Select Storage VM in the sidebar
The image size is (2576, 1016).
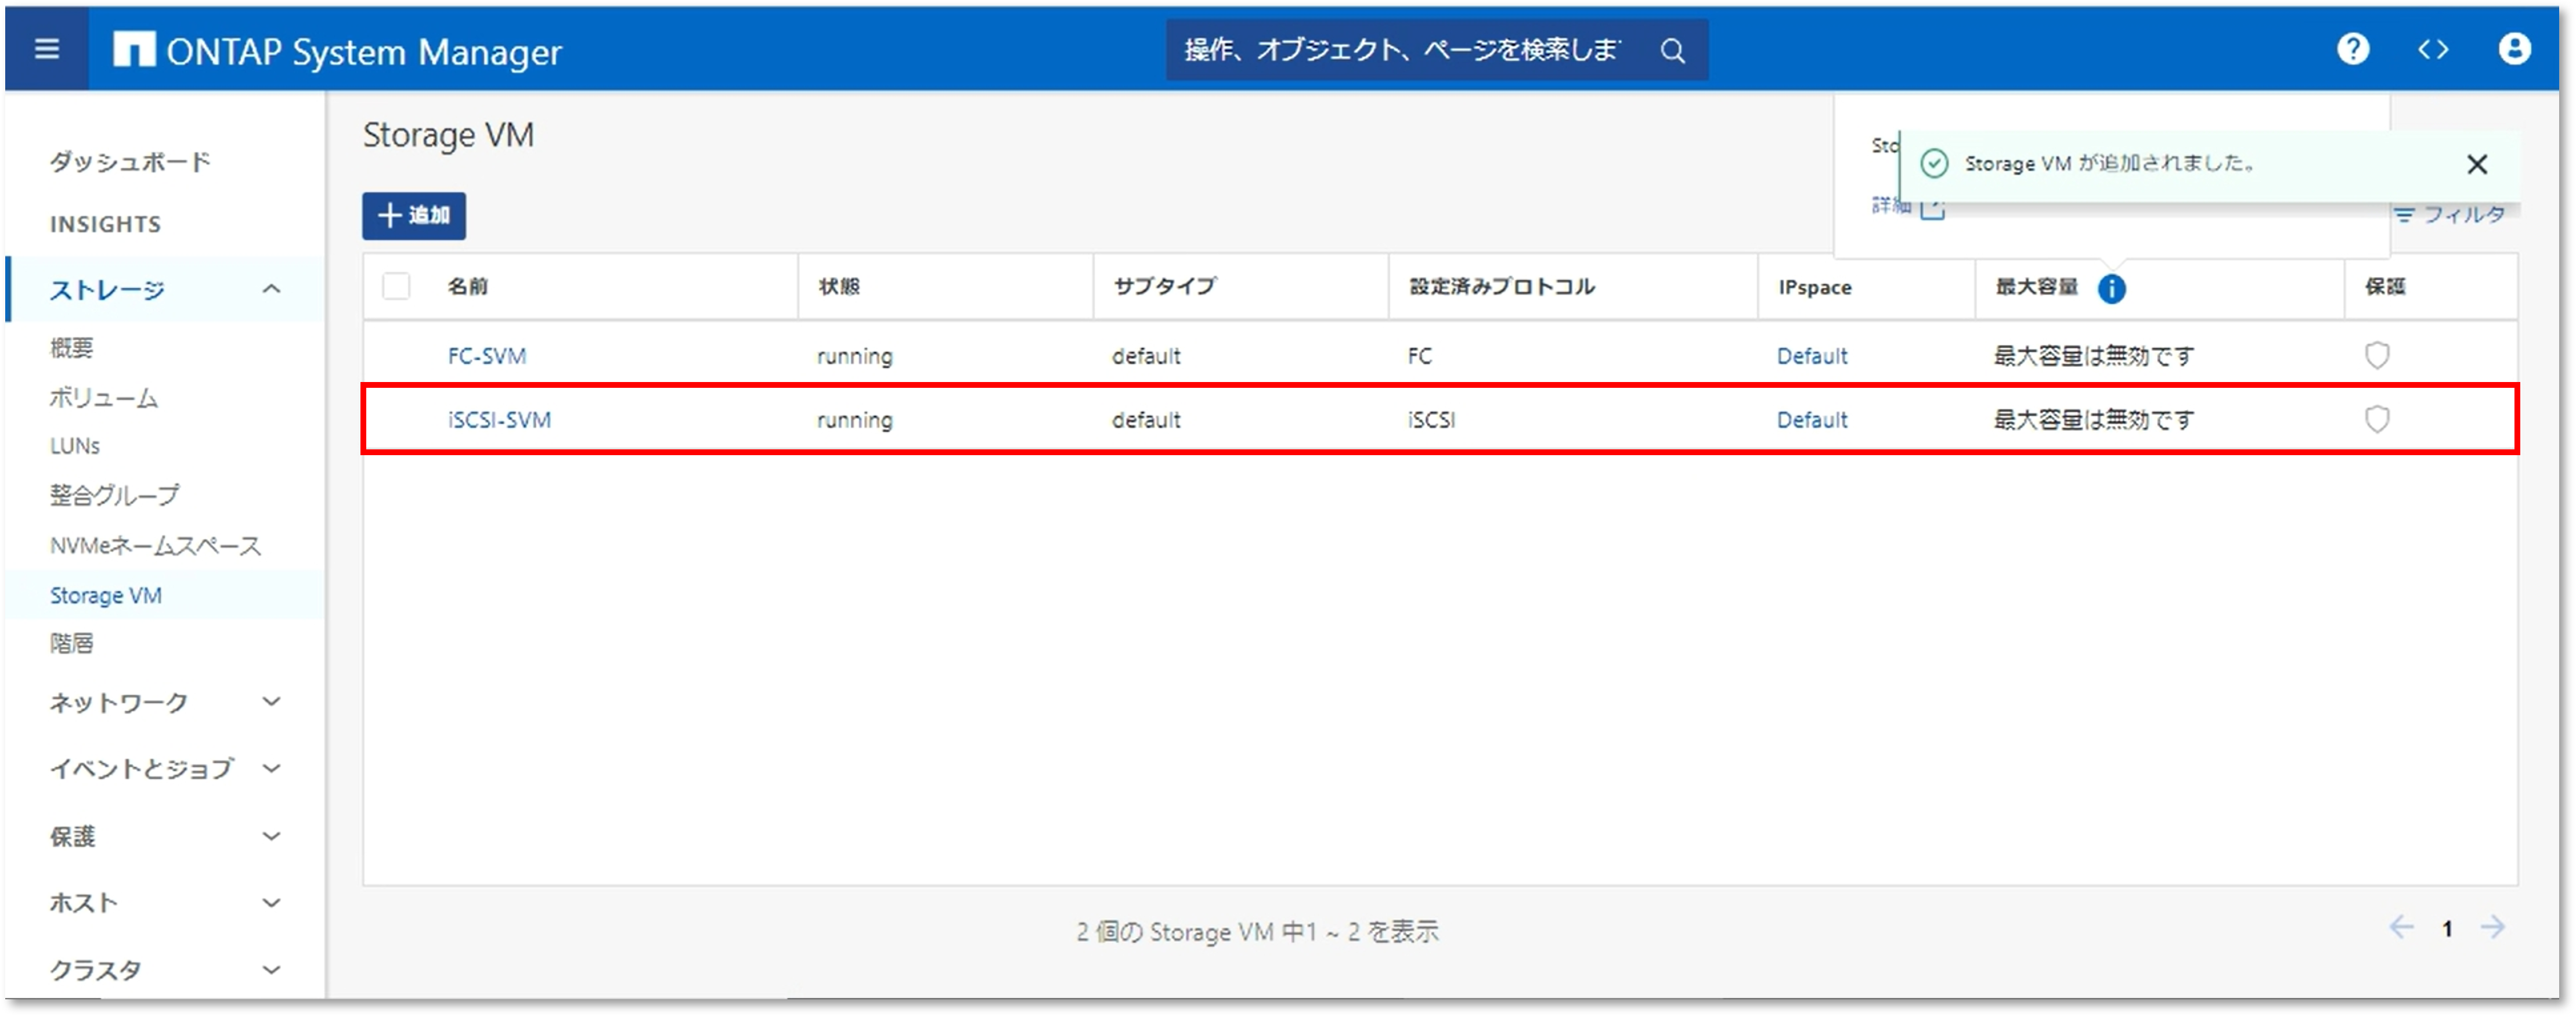tap(106, 595)
